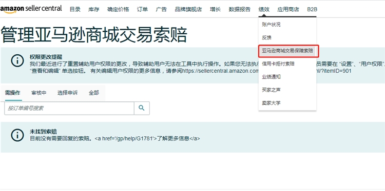Select 反馈 in dropdown

(266, 38)
